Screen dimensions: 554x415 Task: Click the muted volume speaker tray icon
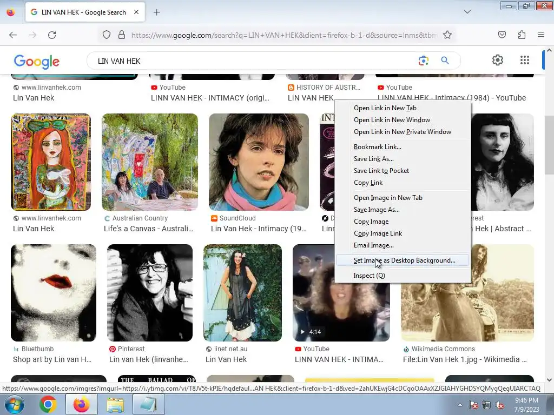499,405
